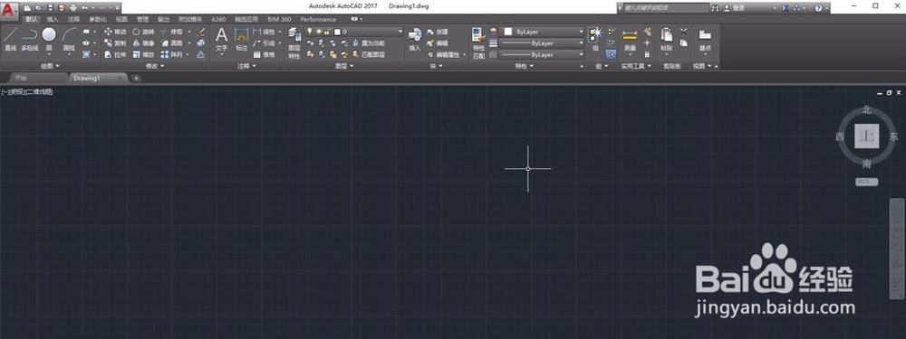Expand the 实用工具 panel title

pos(636,66)
